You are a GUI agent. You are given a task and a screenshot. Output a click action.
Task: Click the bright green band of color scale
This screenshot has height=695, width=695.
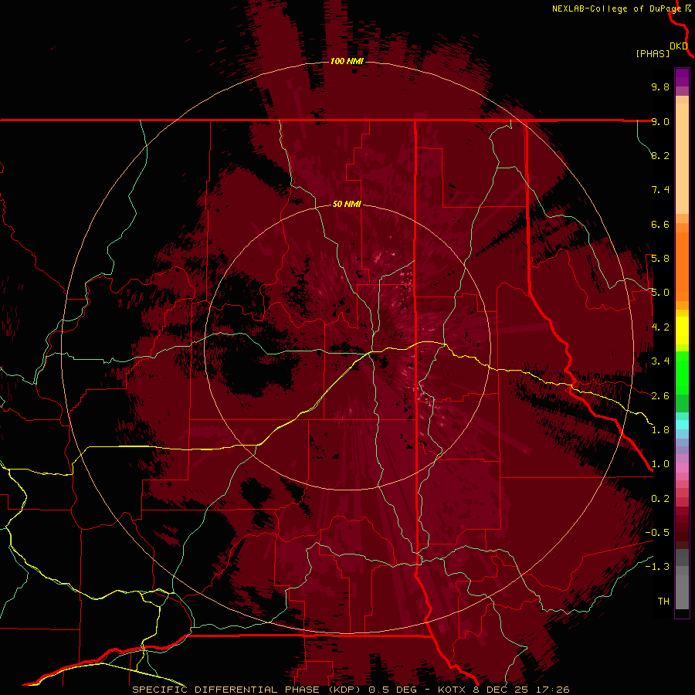point(682,372)
